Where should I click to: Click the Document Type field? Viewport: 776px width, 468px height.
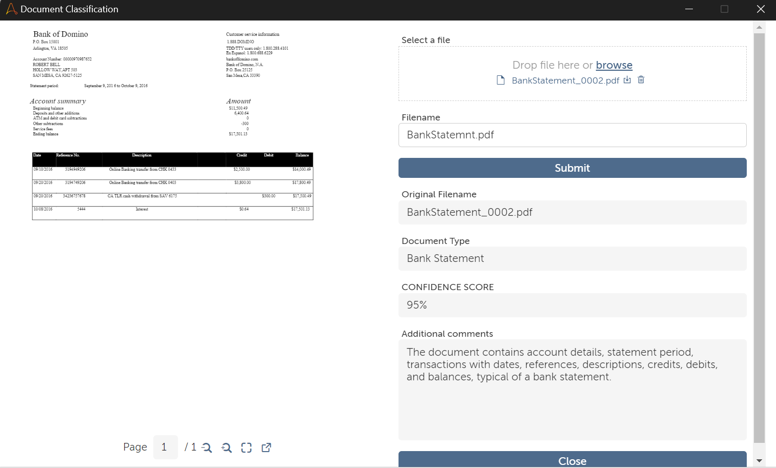[x=572, y=258]
